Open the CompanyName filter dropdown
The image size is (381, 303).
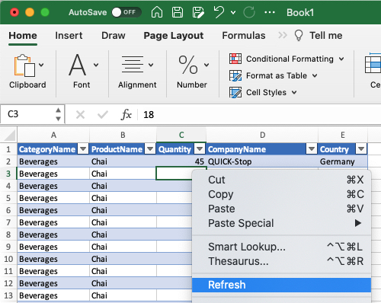312,149
